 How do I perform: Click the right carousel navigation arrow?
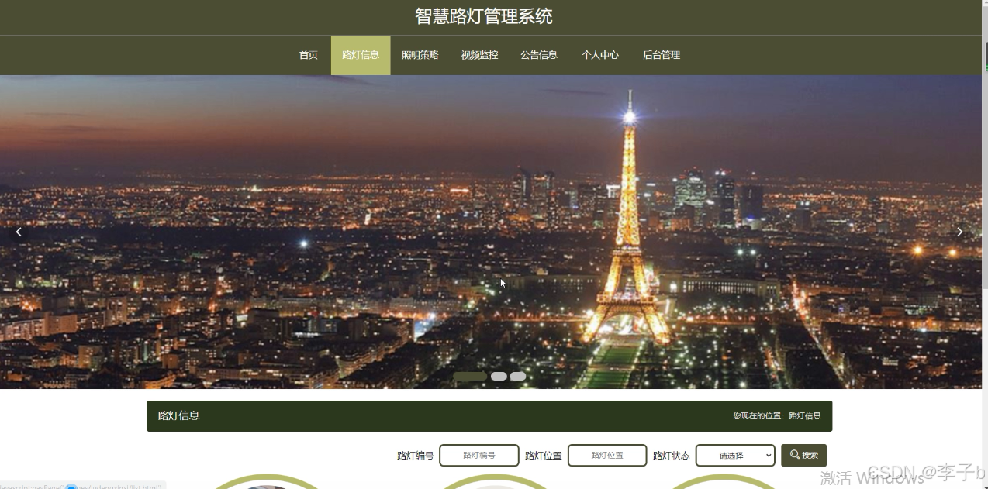pyautogui.click(x=959, y=231)
